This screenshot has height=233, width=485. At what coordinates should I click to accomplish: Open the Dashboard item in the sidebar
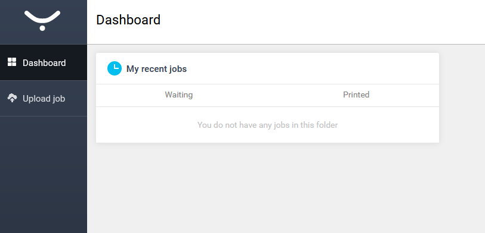[x=44, y=62]
